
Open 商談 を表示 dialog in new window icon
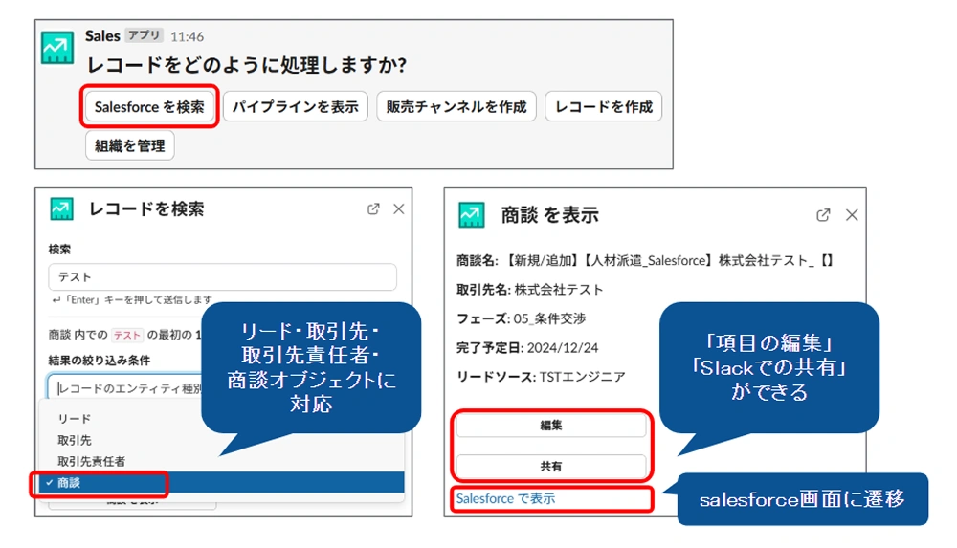[x=823, y=215]
